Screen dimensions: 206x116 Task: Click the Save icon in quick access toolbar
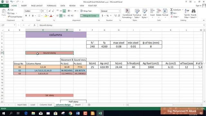(x=7, y=2)
